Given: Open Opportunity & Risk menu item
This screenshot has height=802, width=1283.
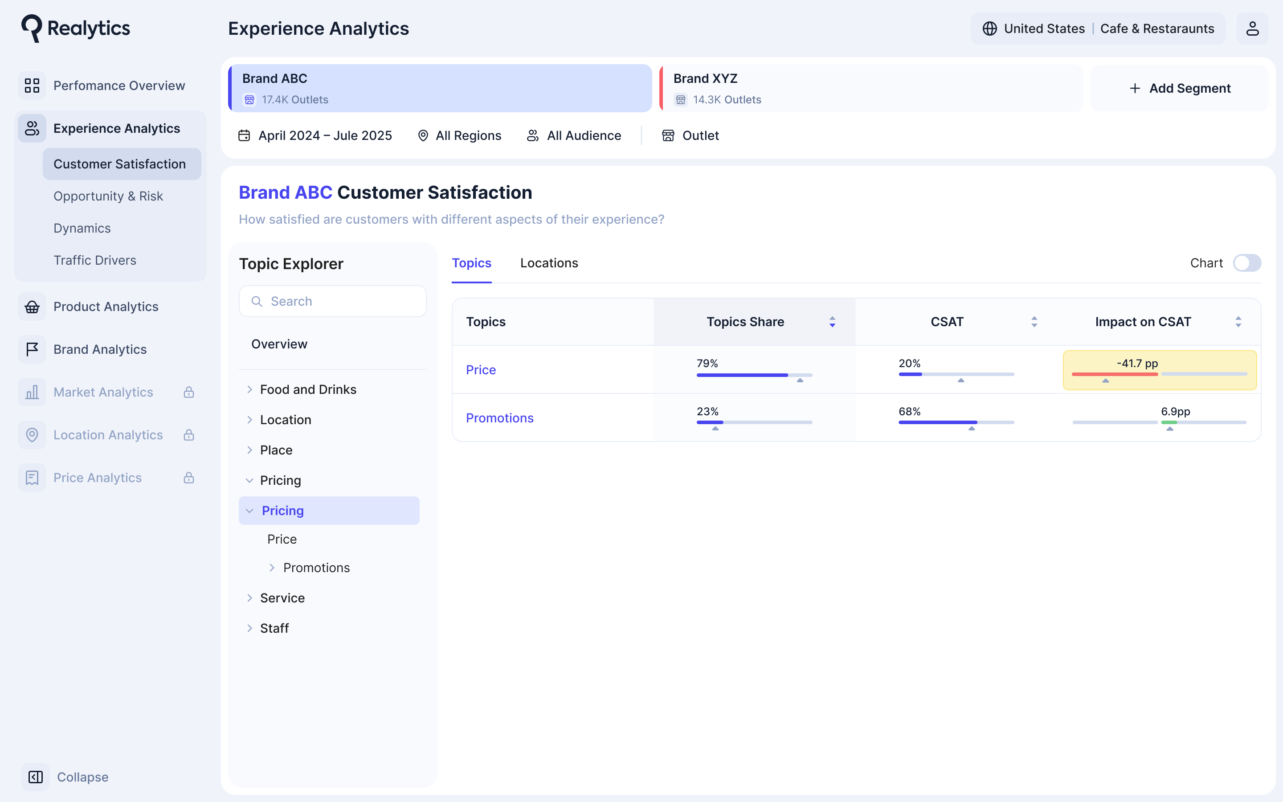Looking at the screenshot, I should pyautogui.click(x=108, y=196).
